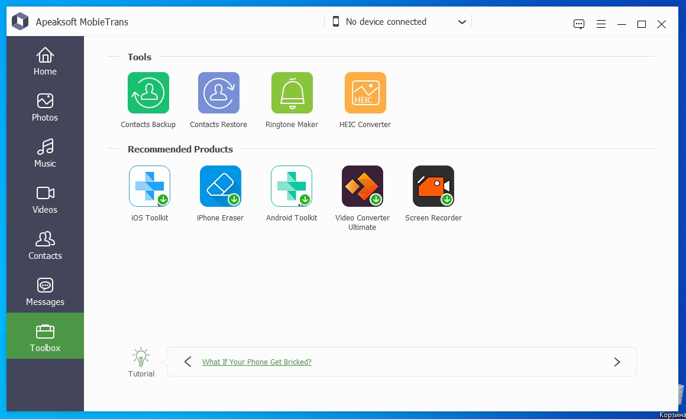Image resolution: width=686 pixels, height=419 pixels.
Task: Open the Ringtone Maker tool
Action: pos(292,93)
